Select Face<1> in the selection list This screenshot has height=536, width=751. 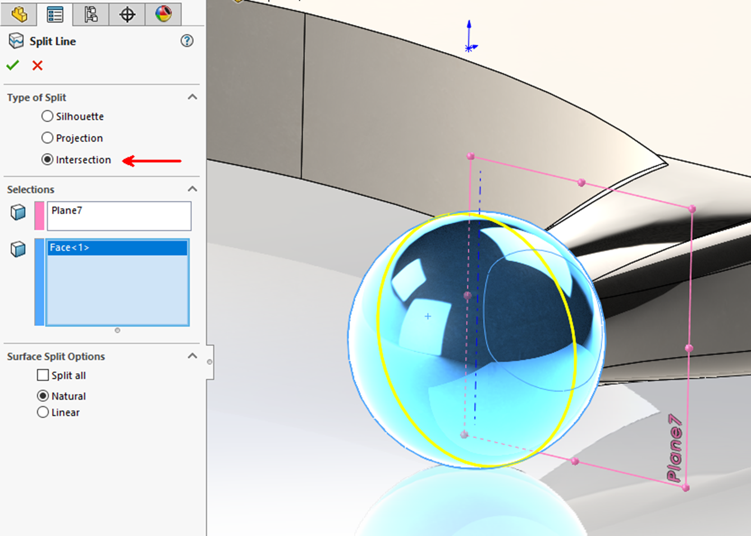click(x=117, y=247)
